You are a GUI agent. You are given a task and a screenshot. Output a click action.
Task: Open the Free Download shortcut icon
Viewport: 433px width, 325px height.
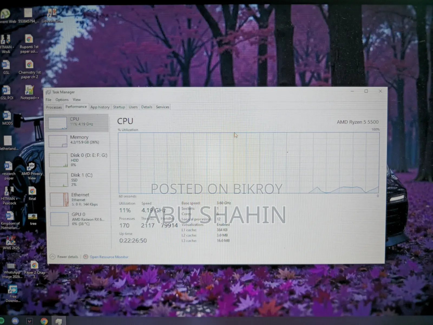coord(13,294)
